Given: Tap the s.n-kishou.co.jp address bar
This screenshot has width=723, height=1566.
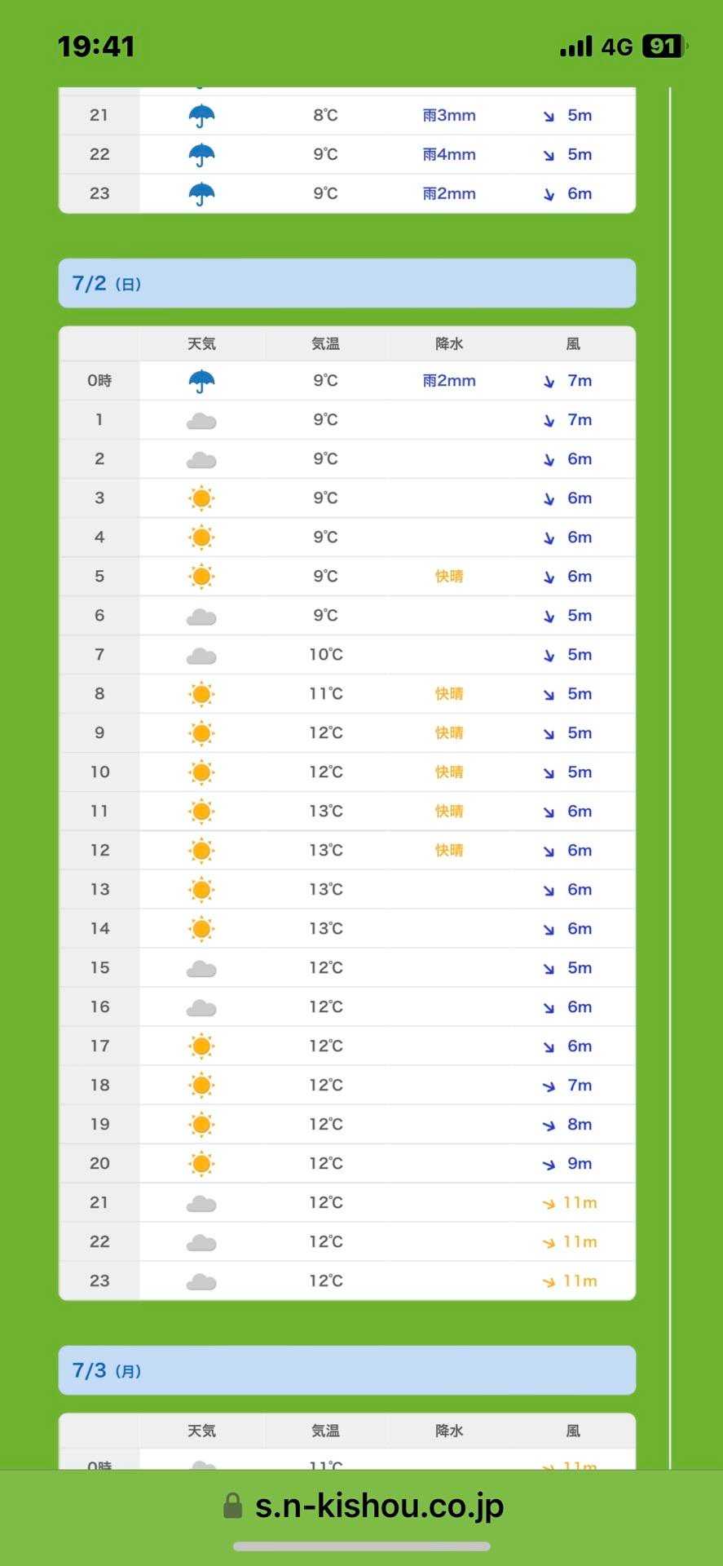Looking at the screenshot, I should click(x=378, y=1506).
